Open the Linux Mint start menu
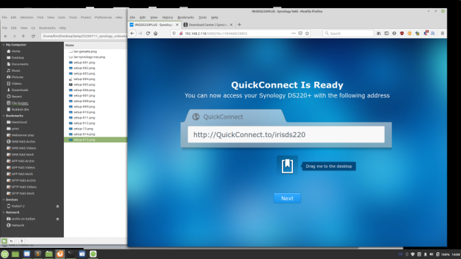This screenshot has height=259, width=461. (5, 254)
